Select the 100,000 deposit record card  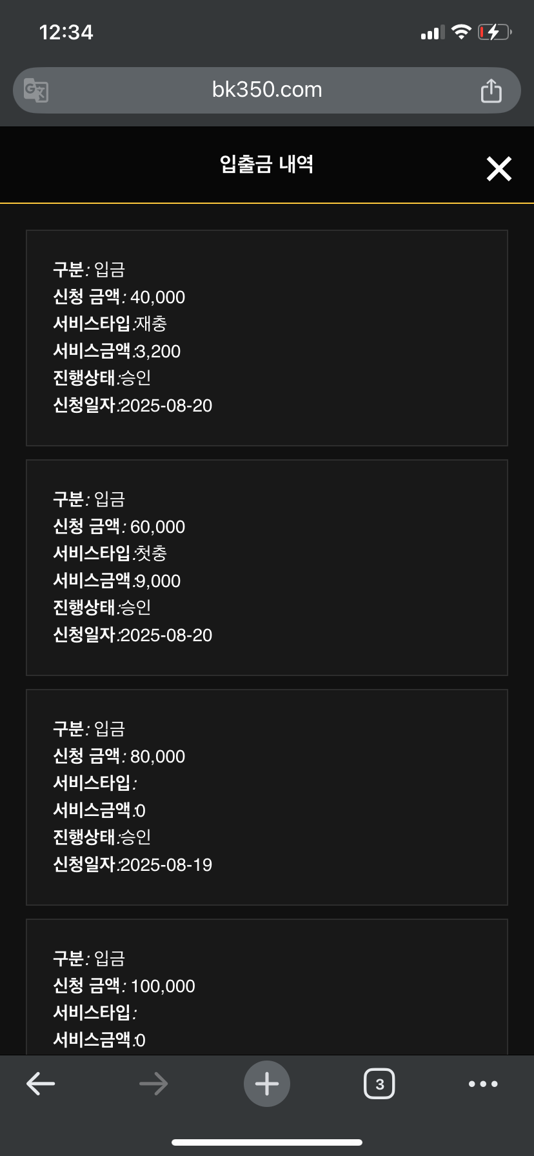267,987
